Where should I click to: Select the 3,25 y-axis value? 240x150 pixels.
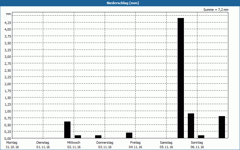coord(8,50)
